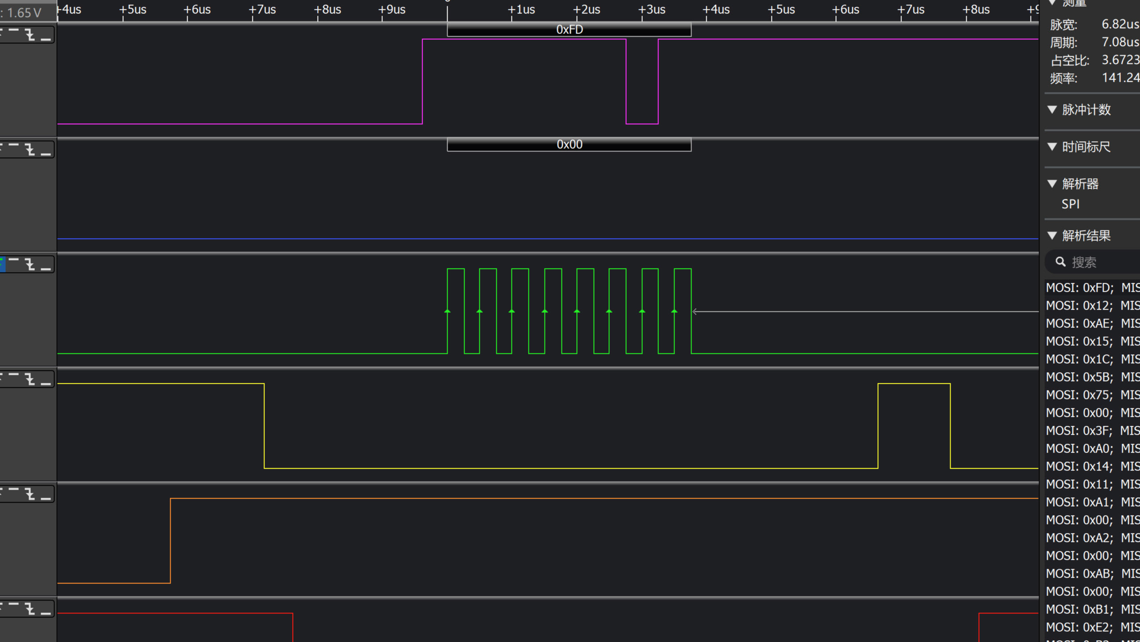Select result row MOSI: 0x15
This screenshot has height=642, width=1140.
(1093, 341)
